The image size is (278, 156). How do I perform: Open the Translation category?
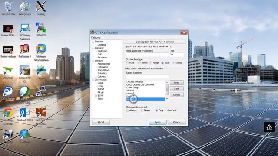(x=103, y=70)
